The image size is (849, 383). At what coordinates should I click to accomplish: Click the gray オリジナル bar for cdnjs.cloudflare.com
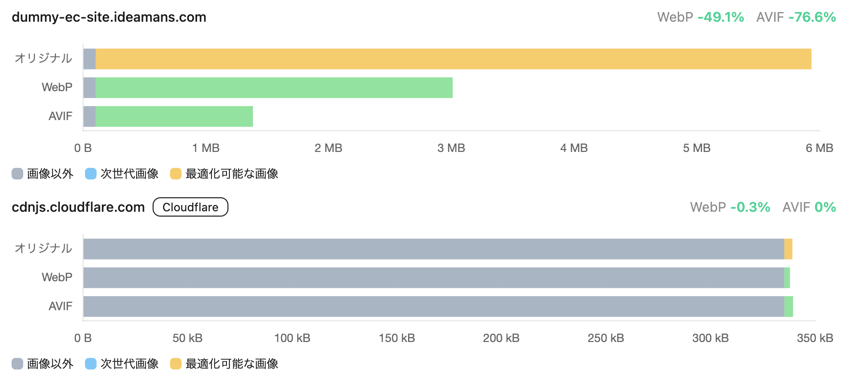coord(433,249)
